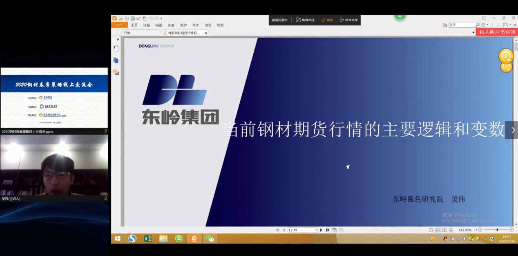Click the zoom in plus button

[x=511, y=230]
